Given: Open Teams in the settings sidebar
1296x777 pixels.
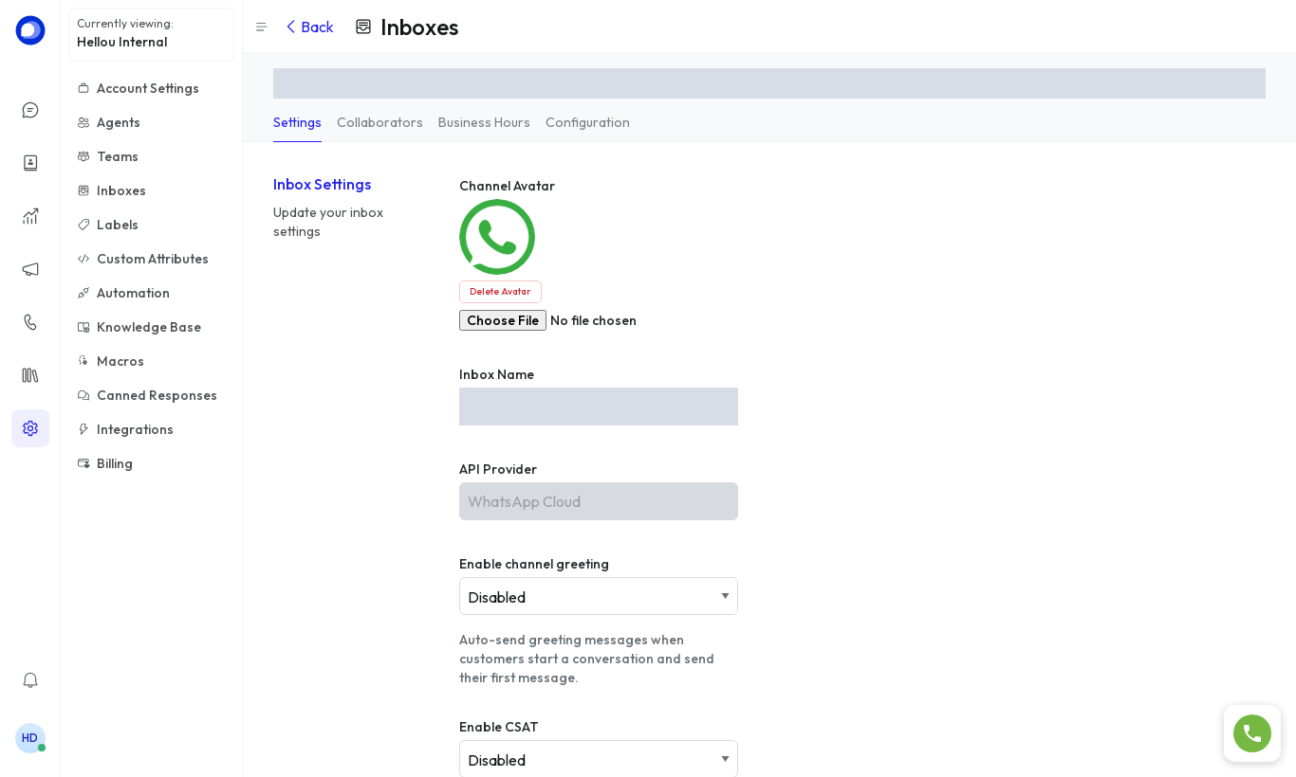Looking at the screenshot, I should pos(151,156).
